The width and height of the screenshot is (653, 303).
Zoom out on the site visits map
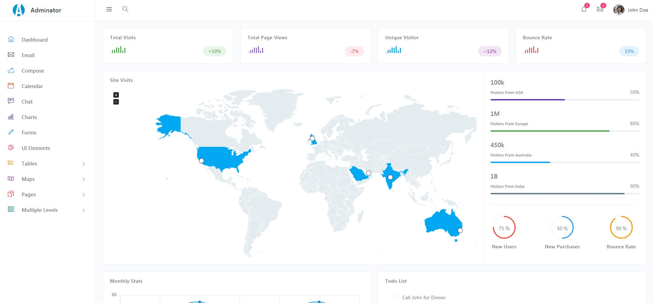116,102
